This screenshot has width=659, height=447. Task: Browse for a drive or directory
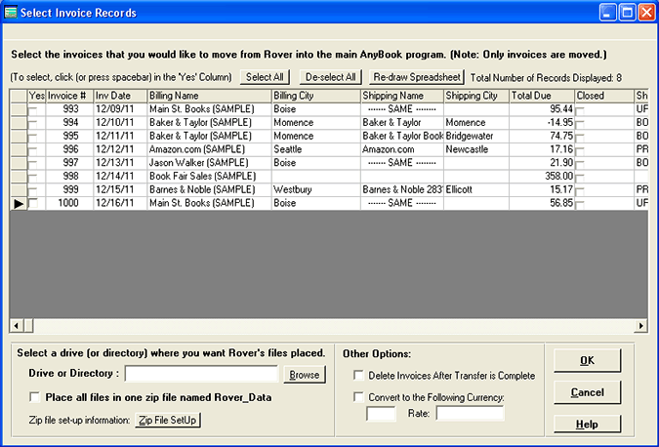(x=305, y=374)
